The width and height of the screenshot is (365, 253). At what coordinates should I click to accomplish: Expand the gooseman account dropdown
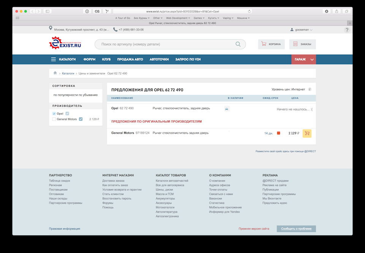pyautogui.click(x=311, y=30)
